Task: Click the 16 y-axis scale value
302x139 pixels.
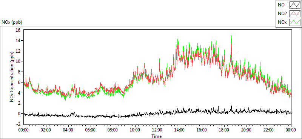Action: pyautogui.click(x=18, y=30)
